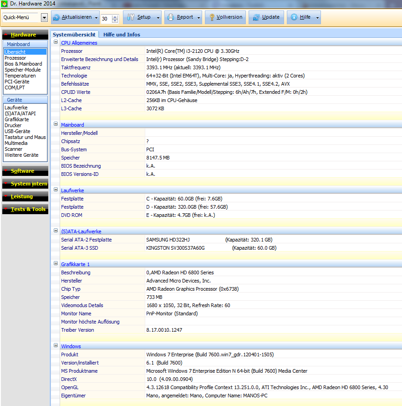
Task: Click the Hilfe button label
Action: pos(305,17)
